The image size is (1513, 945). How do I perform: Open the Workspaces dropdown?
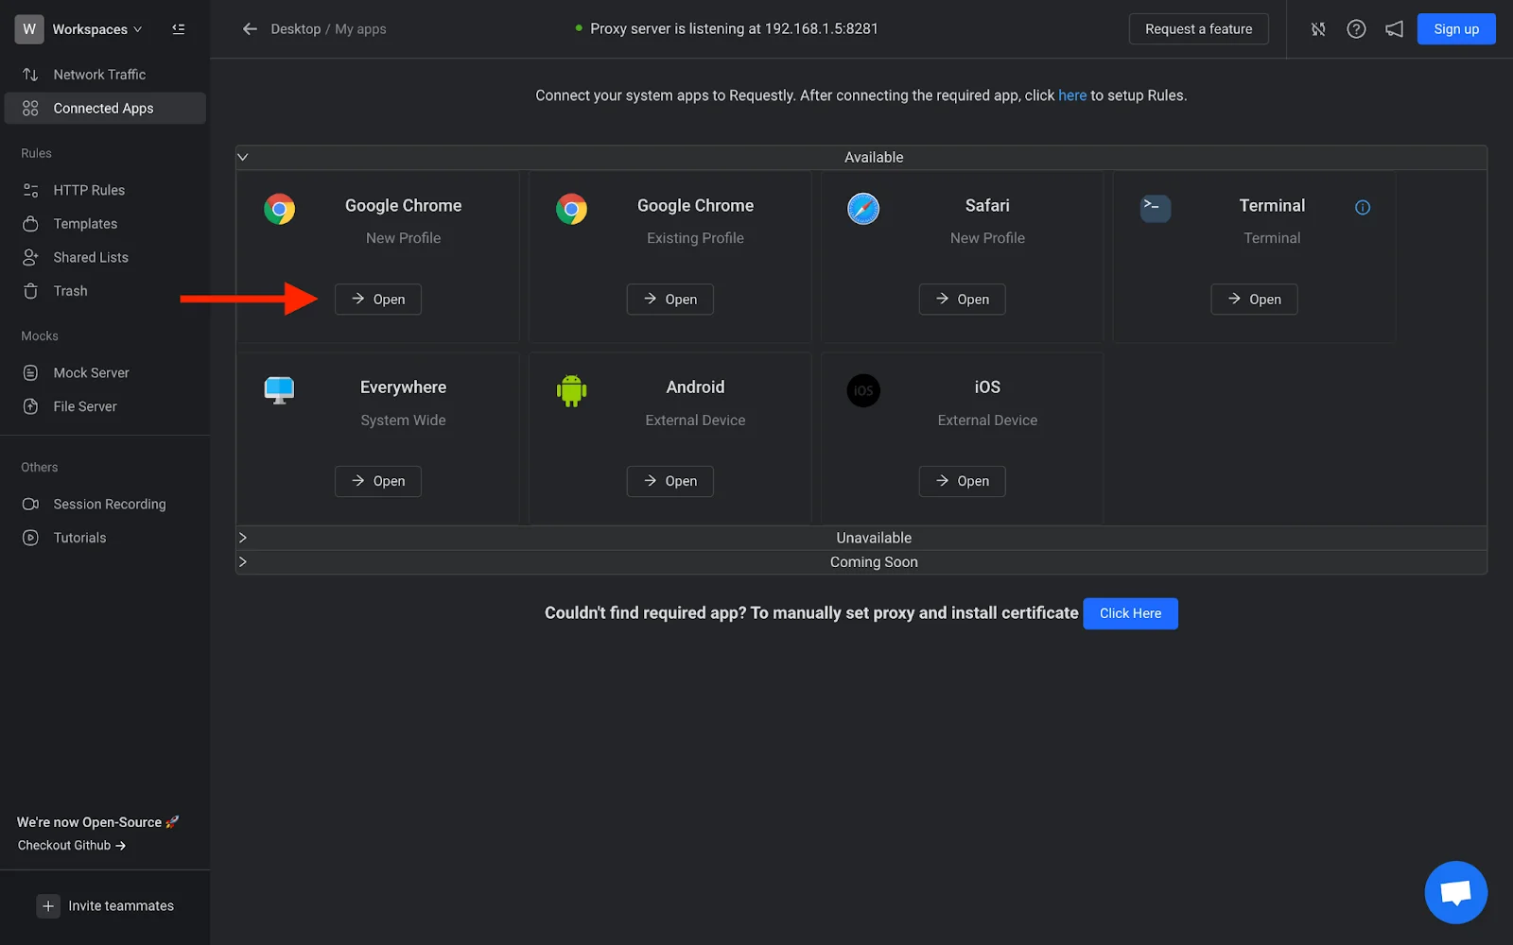[96, 29]
